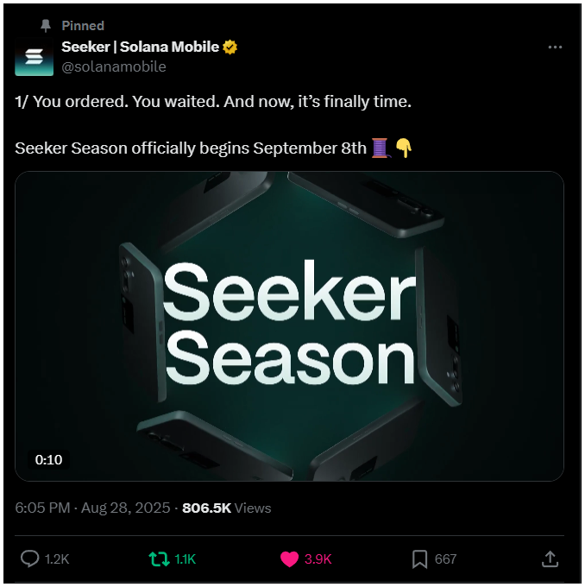Open the 6:05 PM Aug 28, 2025 timestamp

92,508
